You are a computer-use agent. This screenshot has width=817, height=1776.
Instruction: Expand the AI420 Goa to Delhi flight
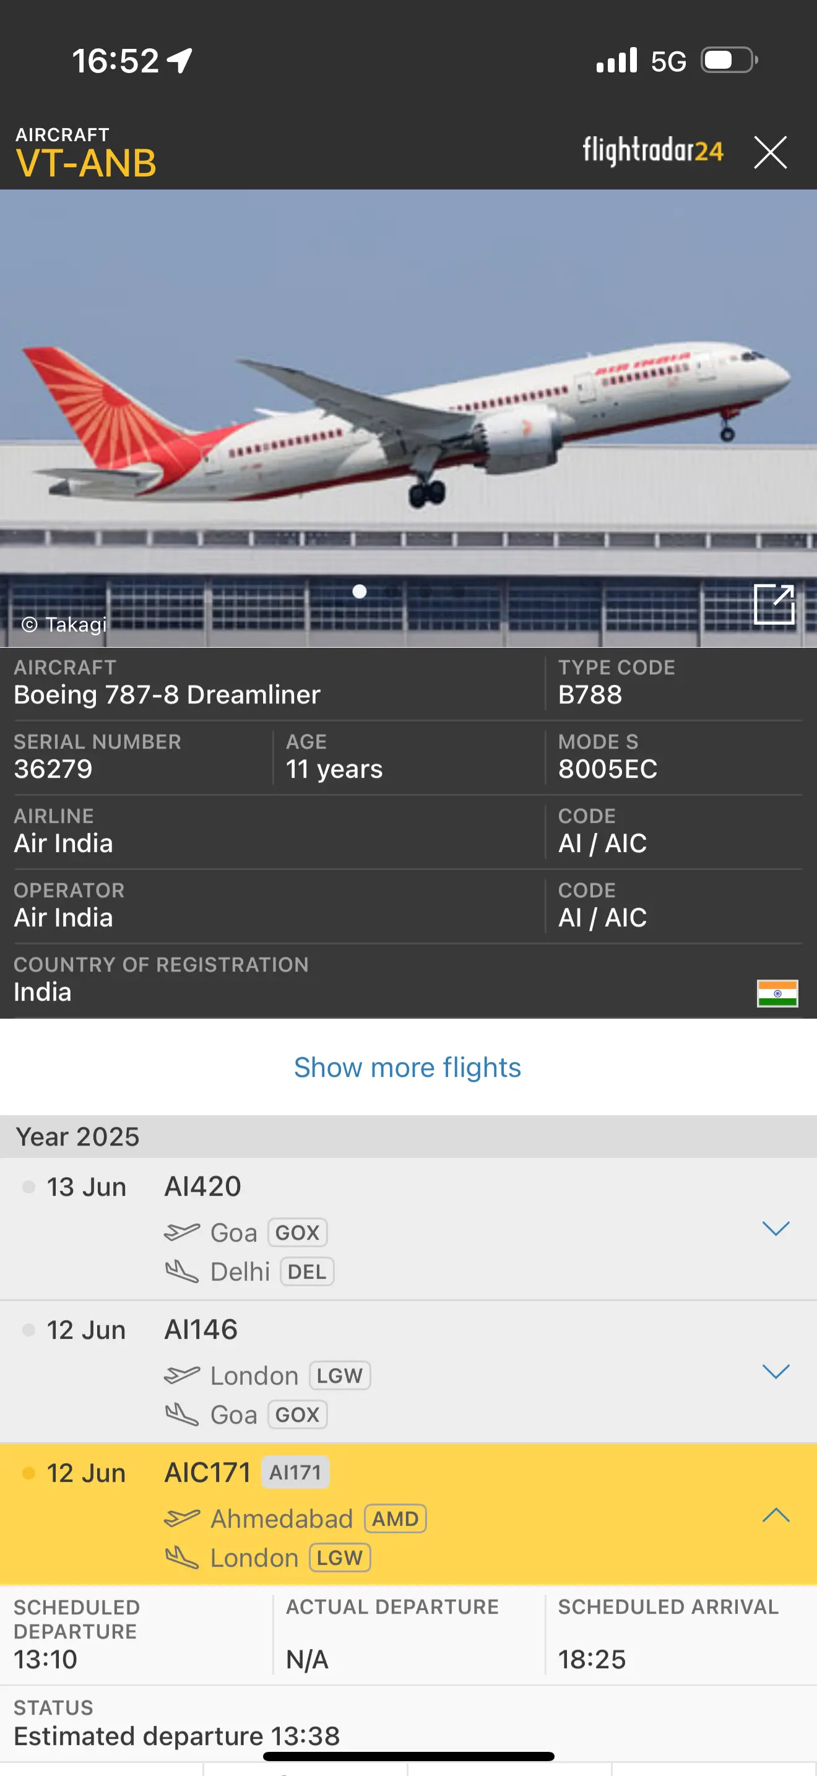[x=776, y=1228]
